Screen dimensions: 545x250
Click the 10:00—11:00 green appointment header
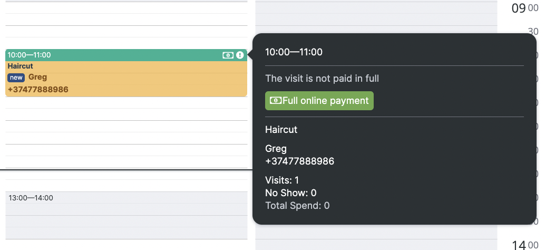pyautogui.click(x=126, y=55)
